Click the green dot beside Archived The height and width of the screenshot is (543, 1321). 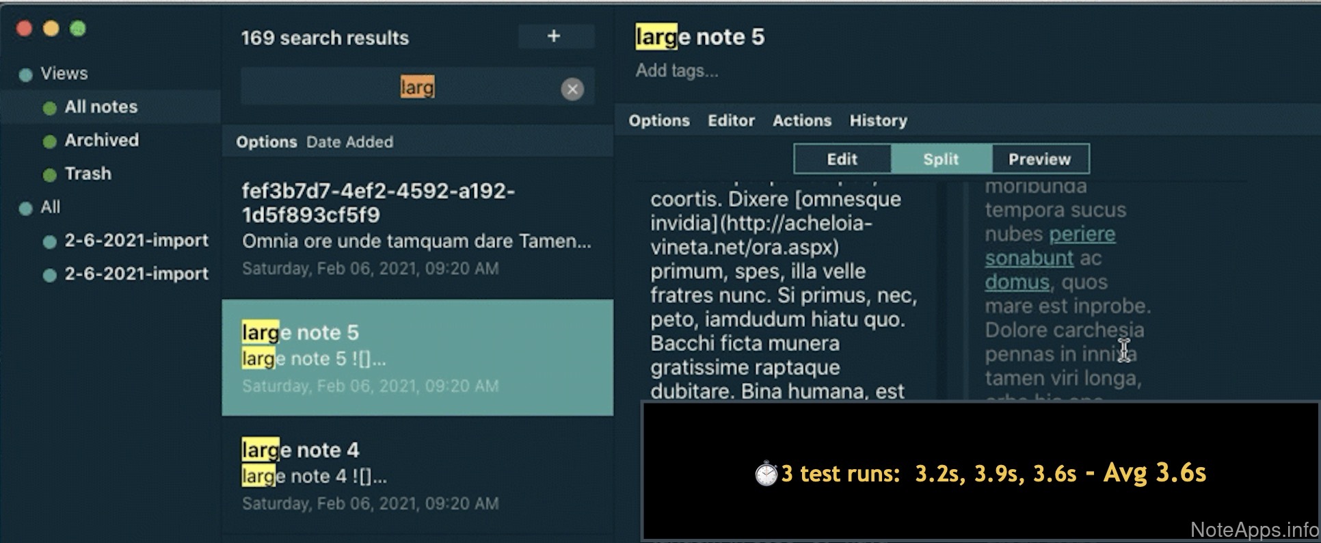(49, 142)
